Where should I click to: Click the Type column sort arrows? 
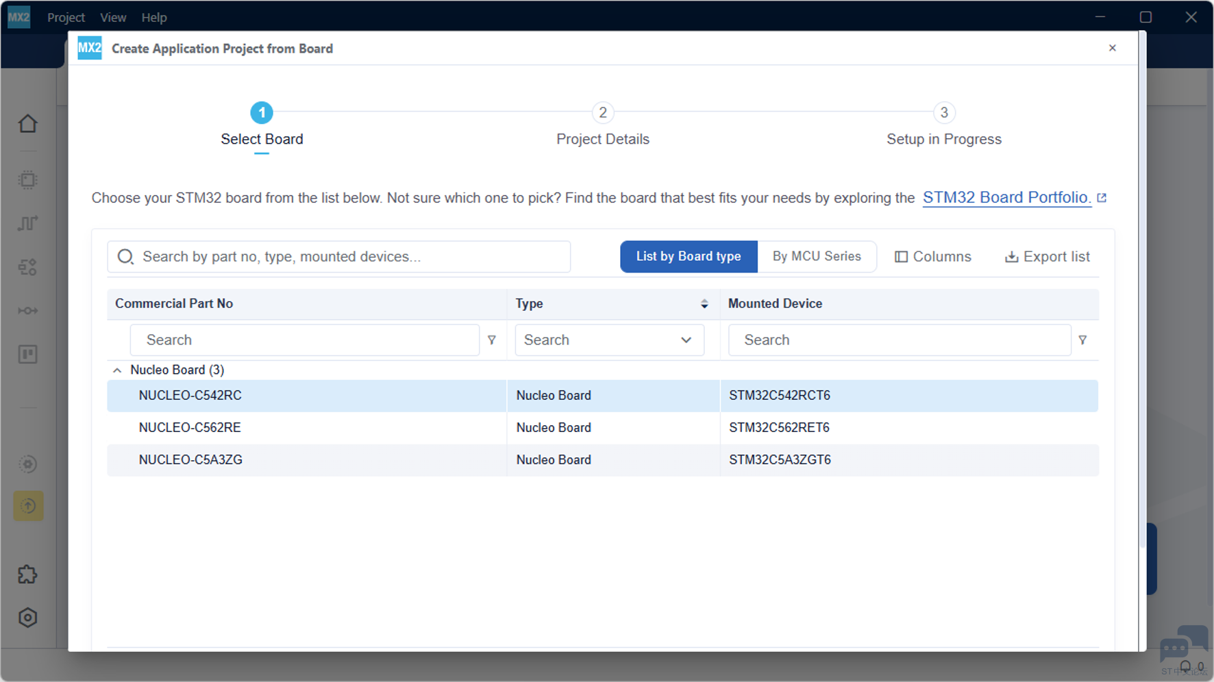[704, 304]
